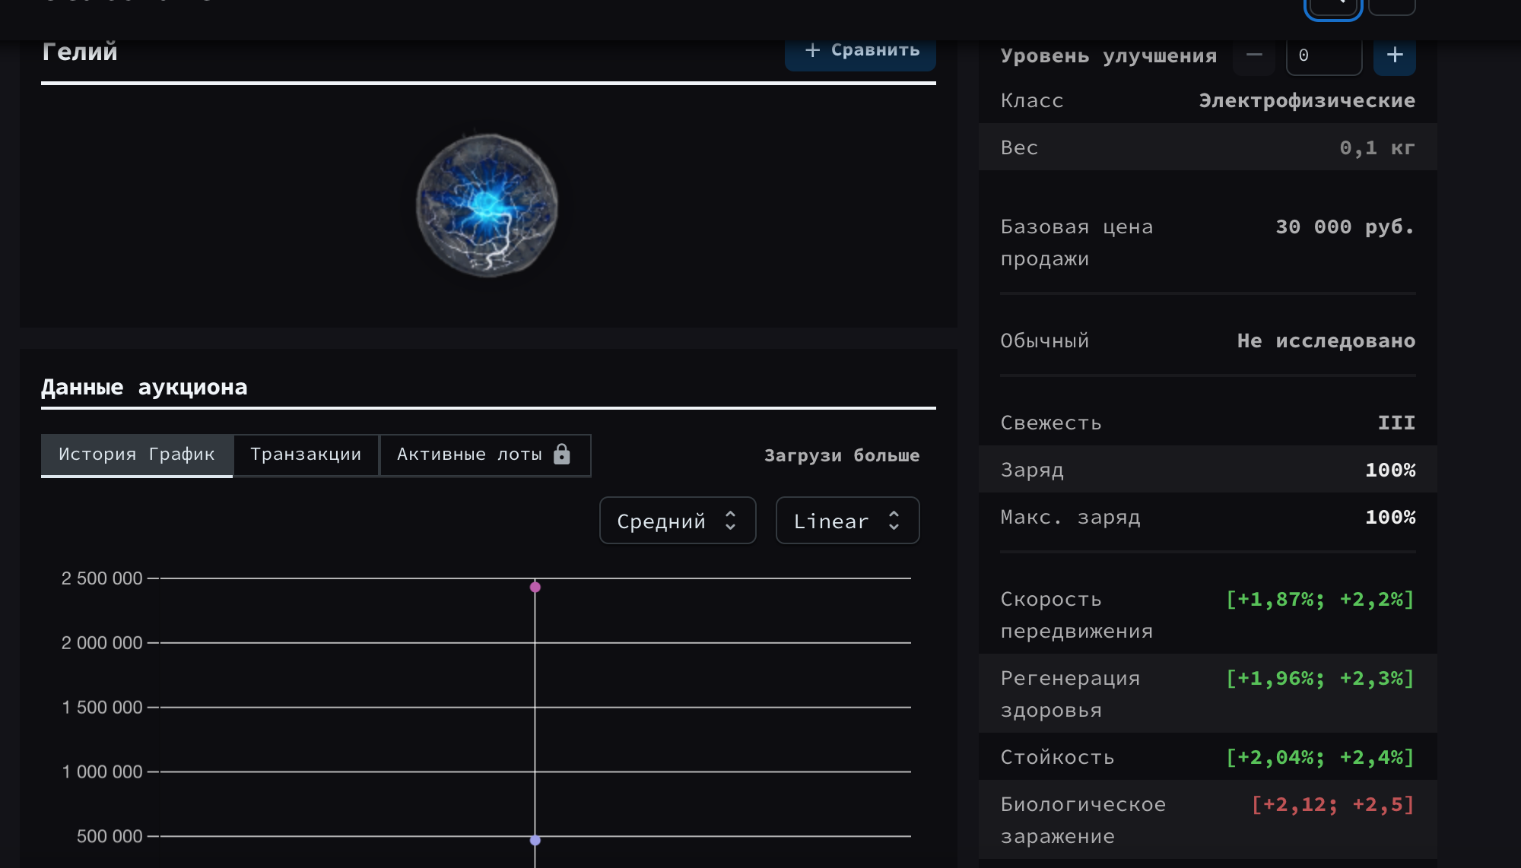Click the 2 500 000 axis label
Image resolution: width=1521 pixels, height=868 pixels.
(x=102, y=578)
